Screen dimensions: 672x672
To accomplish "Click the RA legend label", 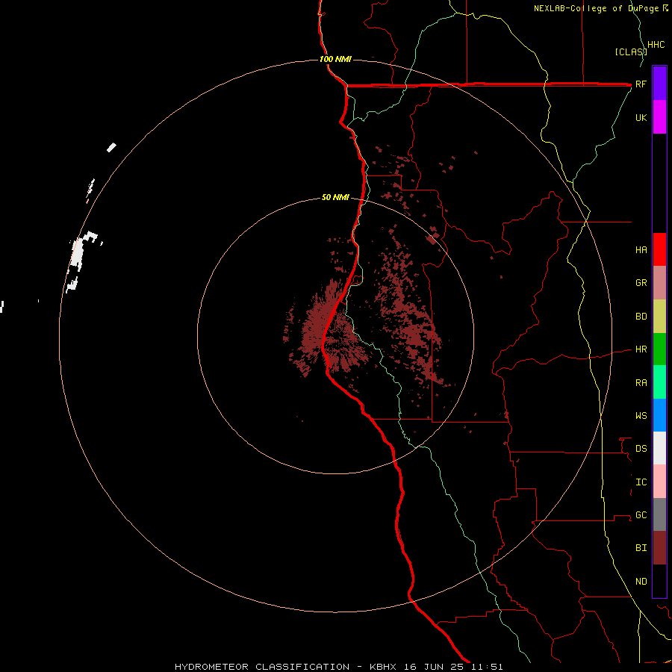I will coord(641,383).
